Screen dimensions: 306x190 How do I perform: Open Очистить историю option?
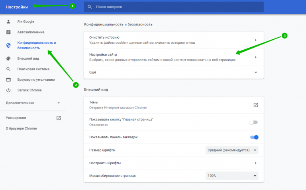(x=174, y=40)
